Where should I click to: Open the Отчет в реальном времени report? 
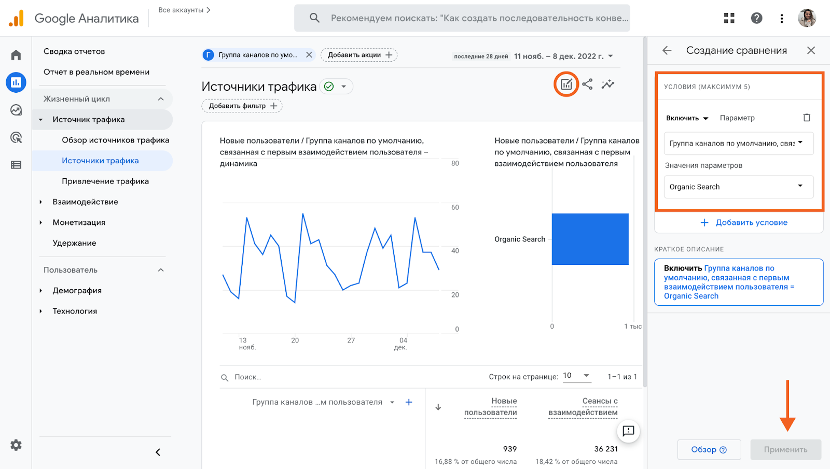pos(96,72)
